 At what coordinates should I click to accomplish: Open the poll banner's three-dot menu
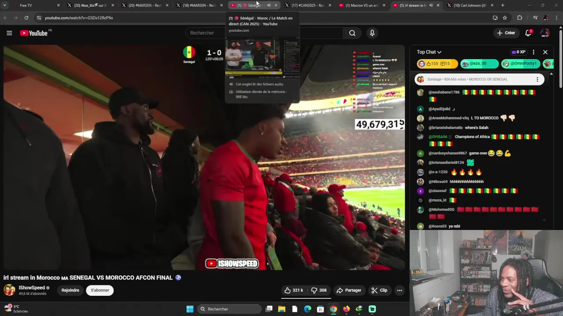[x=537, y=79]
